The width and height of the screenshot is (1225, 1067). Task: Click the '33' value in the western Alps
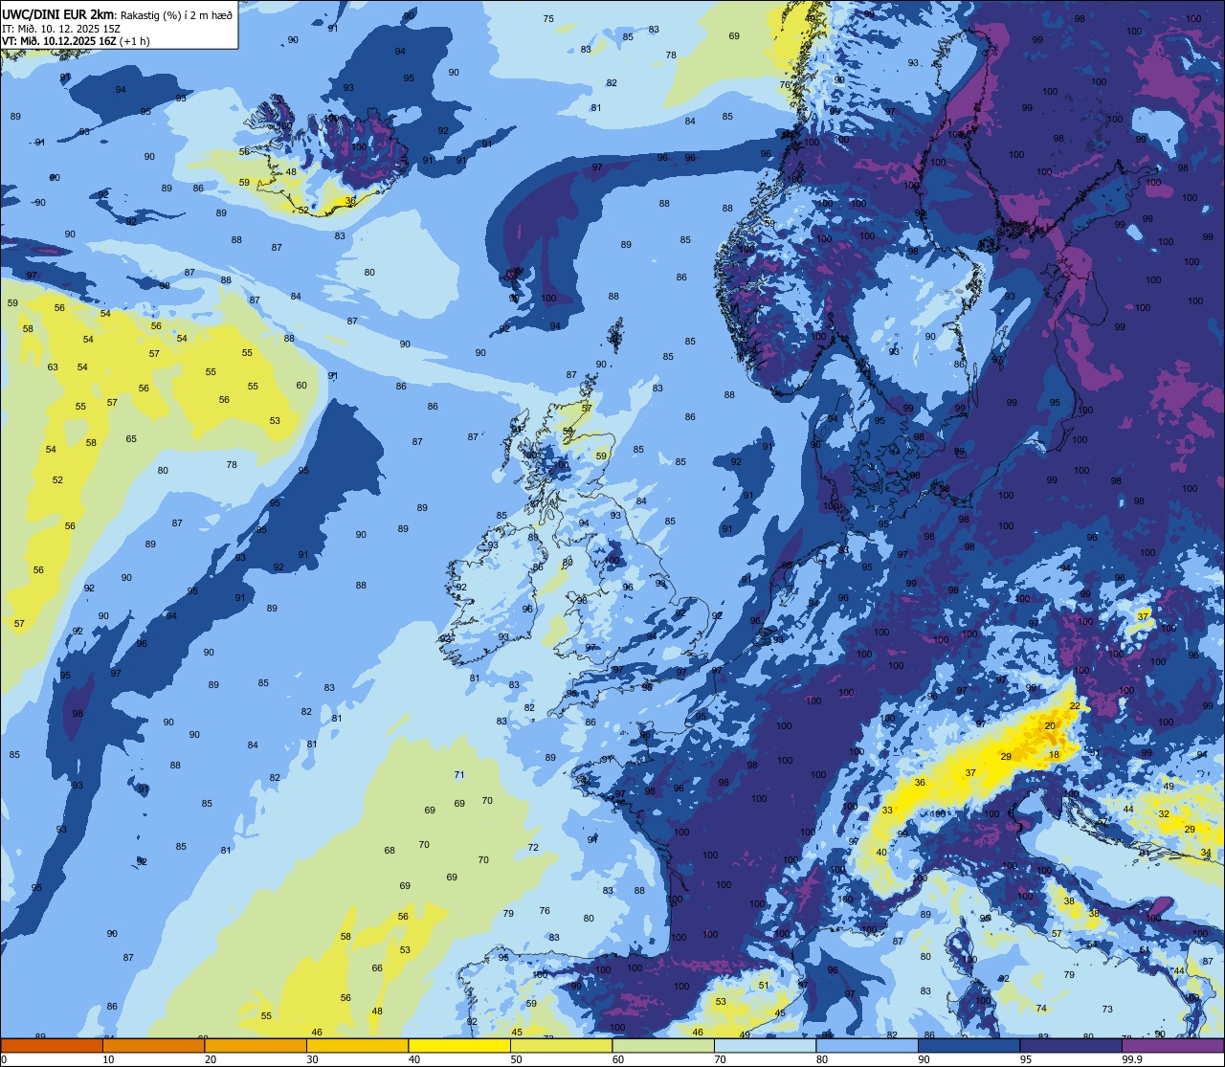click(x=887, y=811)
